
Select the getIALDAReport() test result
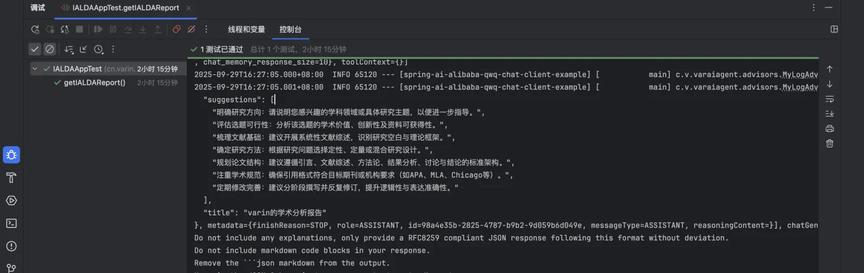94,82
